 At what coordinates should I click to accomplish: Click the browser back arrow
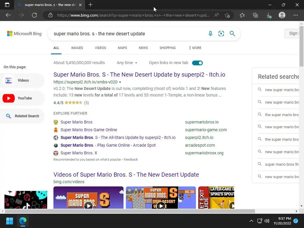point(8,15)
